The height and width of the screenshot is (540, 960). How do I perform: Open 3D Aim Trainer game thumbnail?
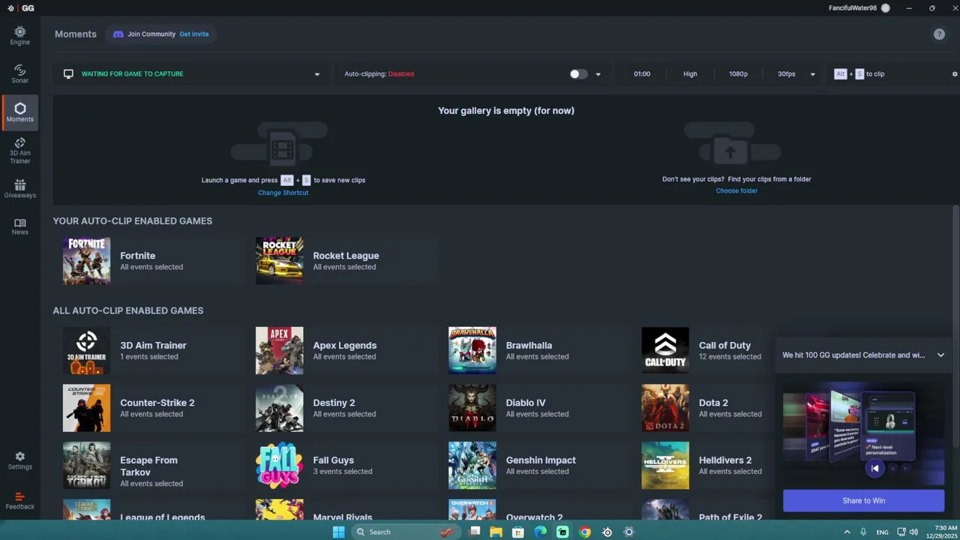click(x=86, y=350)
